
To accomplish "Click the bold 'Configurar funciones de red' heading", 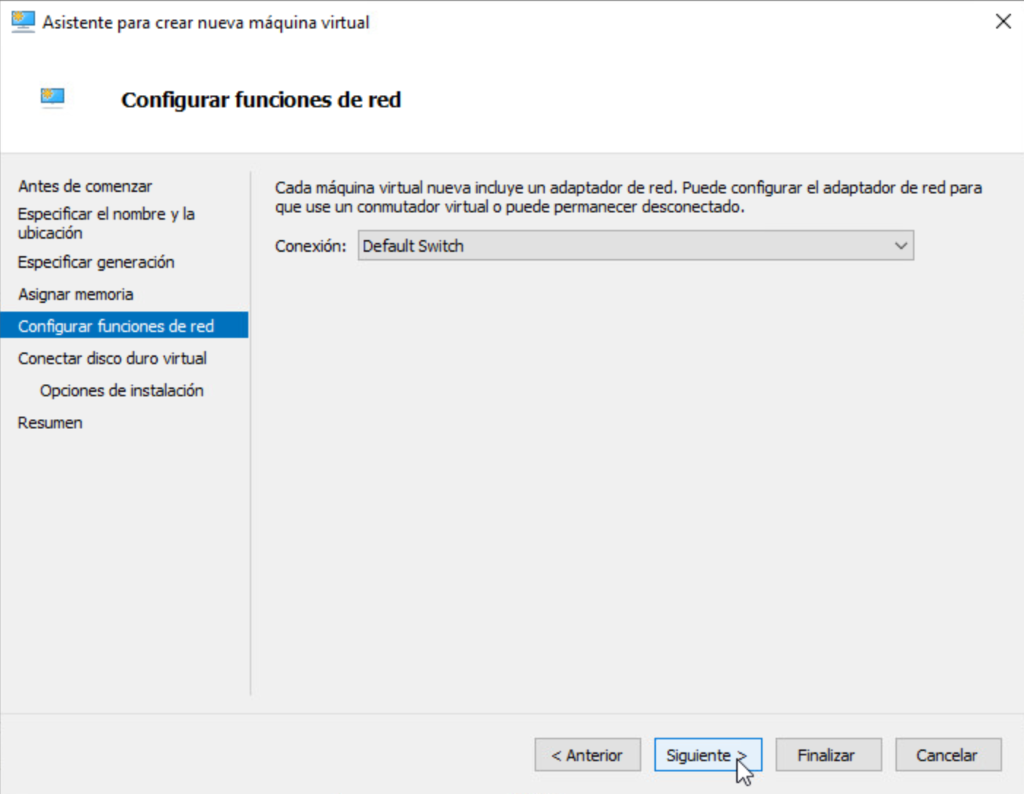I will tap(261, 99).
